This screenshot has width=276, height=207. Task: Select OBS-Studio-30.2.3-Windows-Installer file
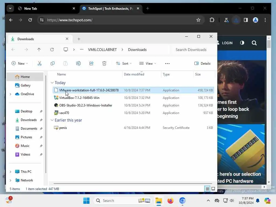click(133, 105)
